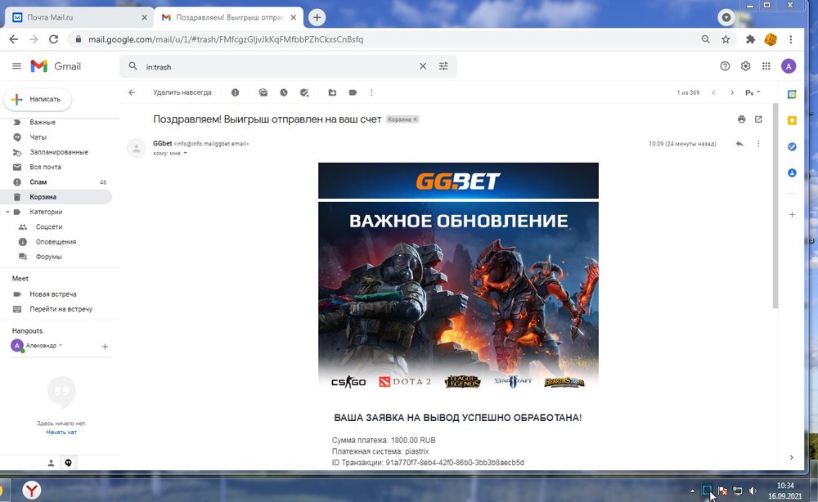This screenshot has height=502, width=818.
Task: Click the address bar URL
Action: point(226,39)
